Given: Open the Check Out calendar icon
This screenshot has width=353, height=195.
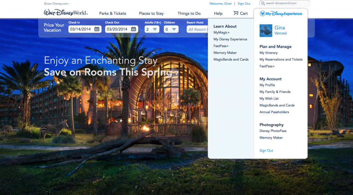Looking at the screenshot, I should (133, 29).
